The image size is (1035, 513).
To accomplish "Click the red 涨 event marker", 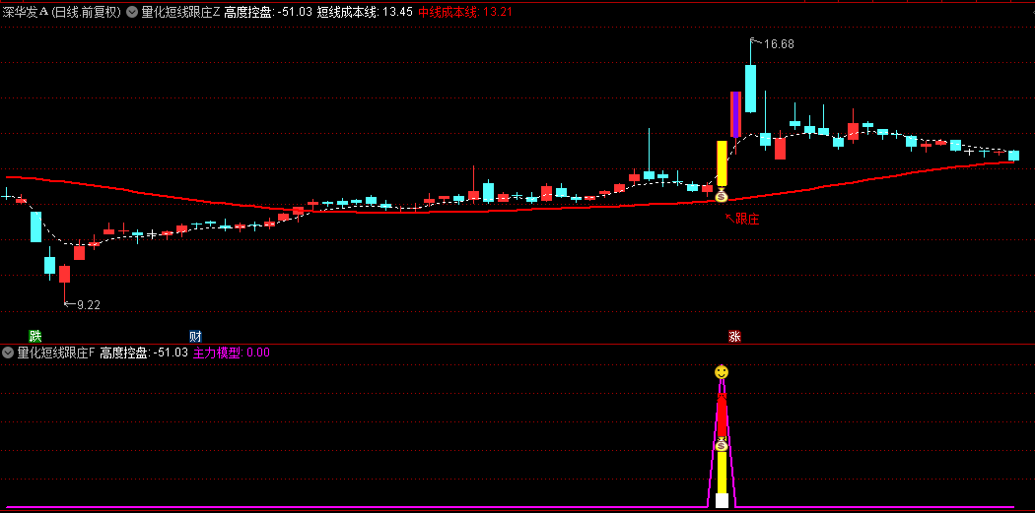I will [x=734, y=337].
